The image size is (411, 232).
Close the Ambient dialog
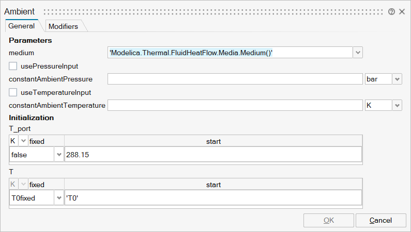(402, 11)
